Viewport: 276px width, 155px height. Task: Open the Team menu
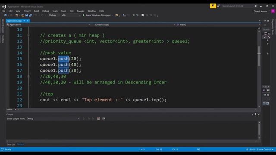tap(55, 11)
